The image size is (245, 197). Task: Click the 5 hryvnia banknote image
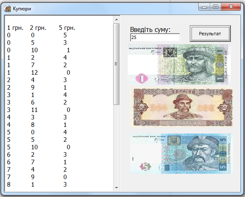pos(182,154)
